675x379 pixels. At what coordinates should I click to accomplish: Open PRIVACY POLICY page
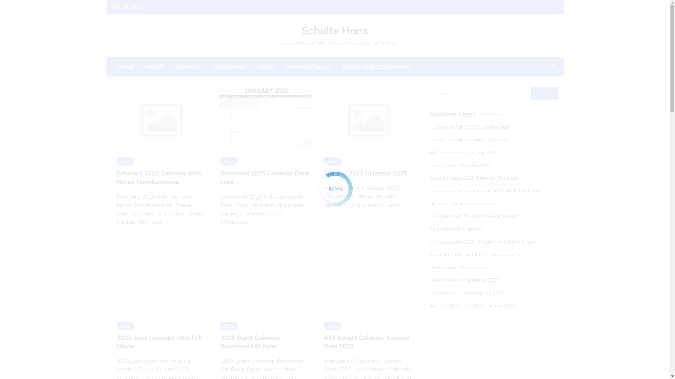[308, 67]
